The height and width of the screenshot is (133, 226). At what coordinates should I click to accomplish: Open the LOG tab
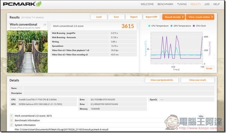pos(207,4)
